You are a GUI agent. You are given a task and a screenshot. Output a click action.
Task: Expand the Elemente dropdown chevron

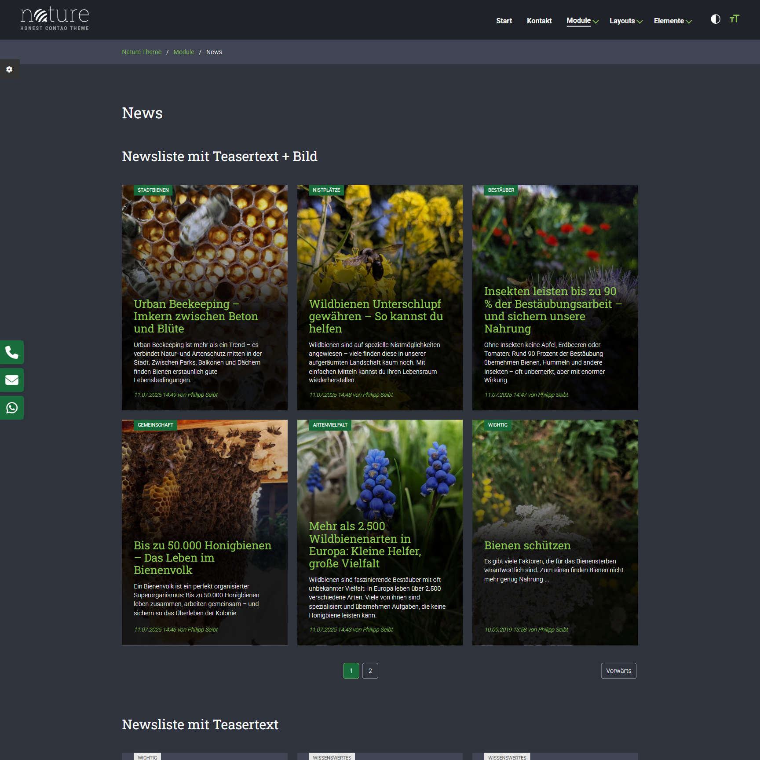pos(689,22)
